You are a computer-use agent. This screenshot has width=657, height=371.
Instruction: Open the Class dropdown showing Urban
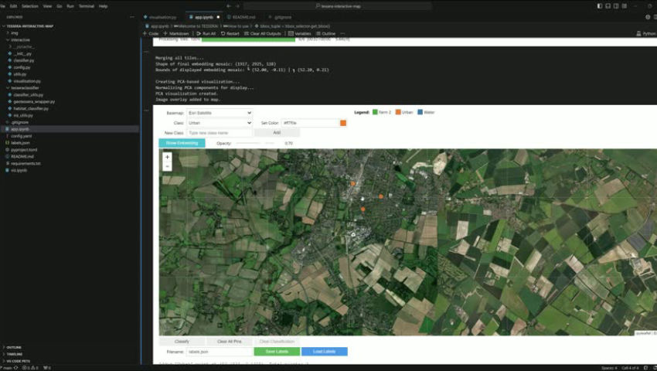[x=220, y=123]
